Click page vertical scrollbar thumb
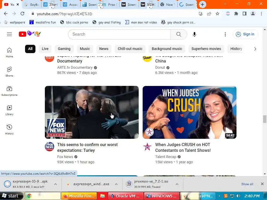Viewport: 267px width, 200px height. [x=264, y=119]
